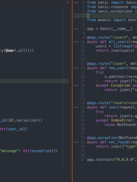The width and height of the screenshot is (137, 182).
Task: Click "return json(s.q" on line 27
Action: click(121, 116)
